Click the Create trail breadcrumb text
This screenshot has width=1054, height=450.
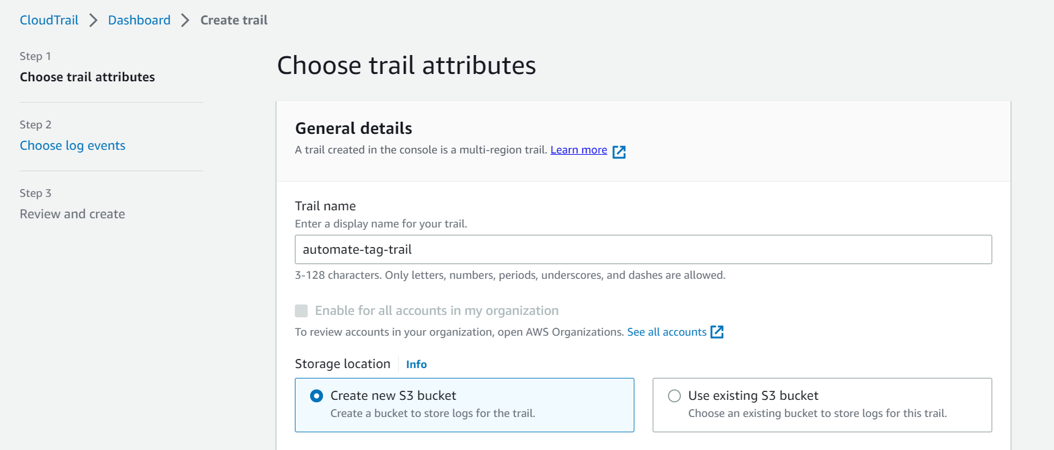(234, 20)
